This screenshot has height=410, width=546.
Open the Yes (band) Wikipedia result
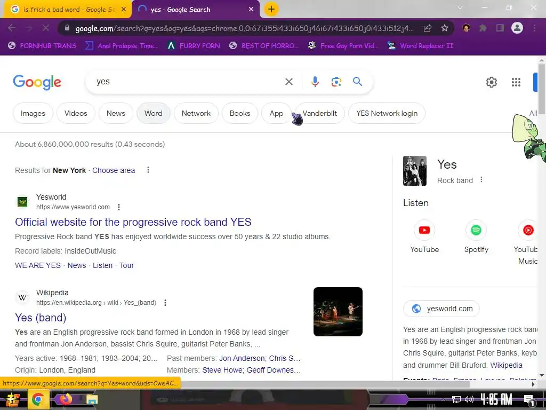(x=41, y=318)
